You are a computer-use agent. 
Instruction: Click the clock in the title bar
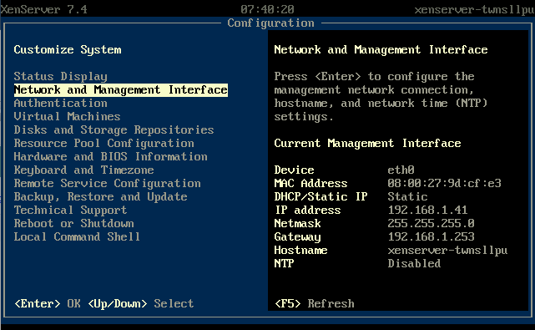(267, 9)
